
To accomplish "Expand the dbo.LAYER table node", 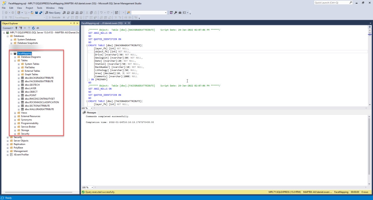I will (x=19, y=88).
